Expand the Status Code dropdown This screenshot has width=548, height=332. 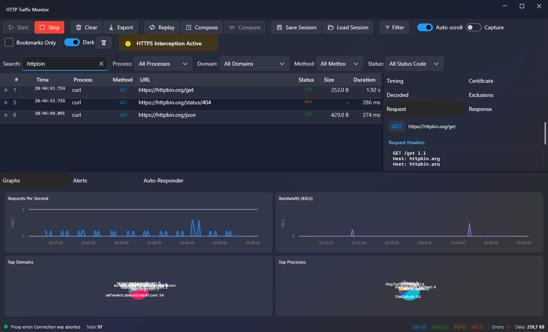pos(415,64)
